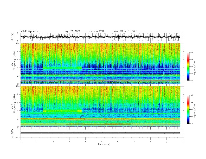Select the "start UT = 1 : 10: 1" text
Image resolution: width=206 pixels, height=159 pixels.
click(x=126, y=31)
